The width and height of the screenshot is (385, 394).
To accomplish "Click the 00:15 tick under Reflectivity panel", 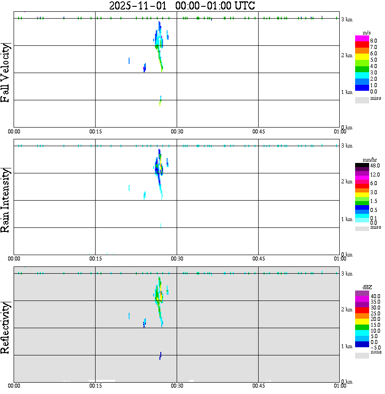I will point(95,386).
